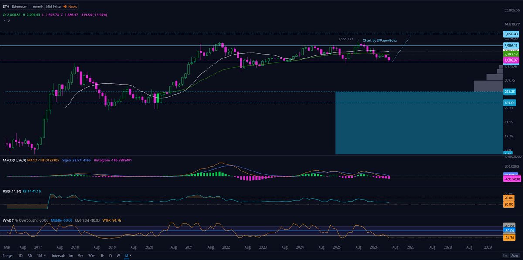This screenshot has width=523, height=260.
Task: Click the teal shaded rectangle drawing
Action: coord(418,123)
